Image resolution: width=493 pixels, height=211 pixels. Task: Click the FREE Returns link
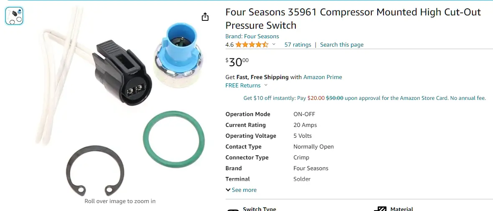[x=243, y=85]
